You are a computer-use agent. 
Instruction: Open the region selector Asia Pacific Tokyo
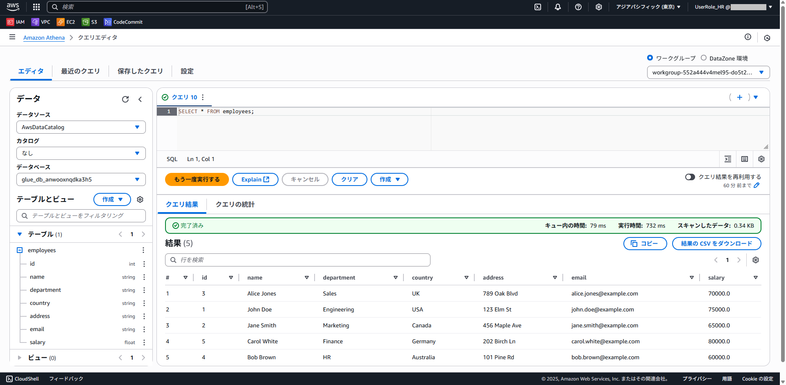(648, 7)
